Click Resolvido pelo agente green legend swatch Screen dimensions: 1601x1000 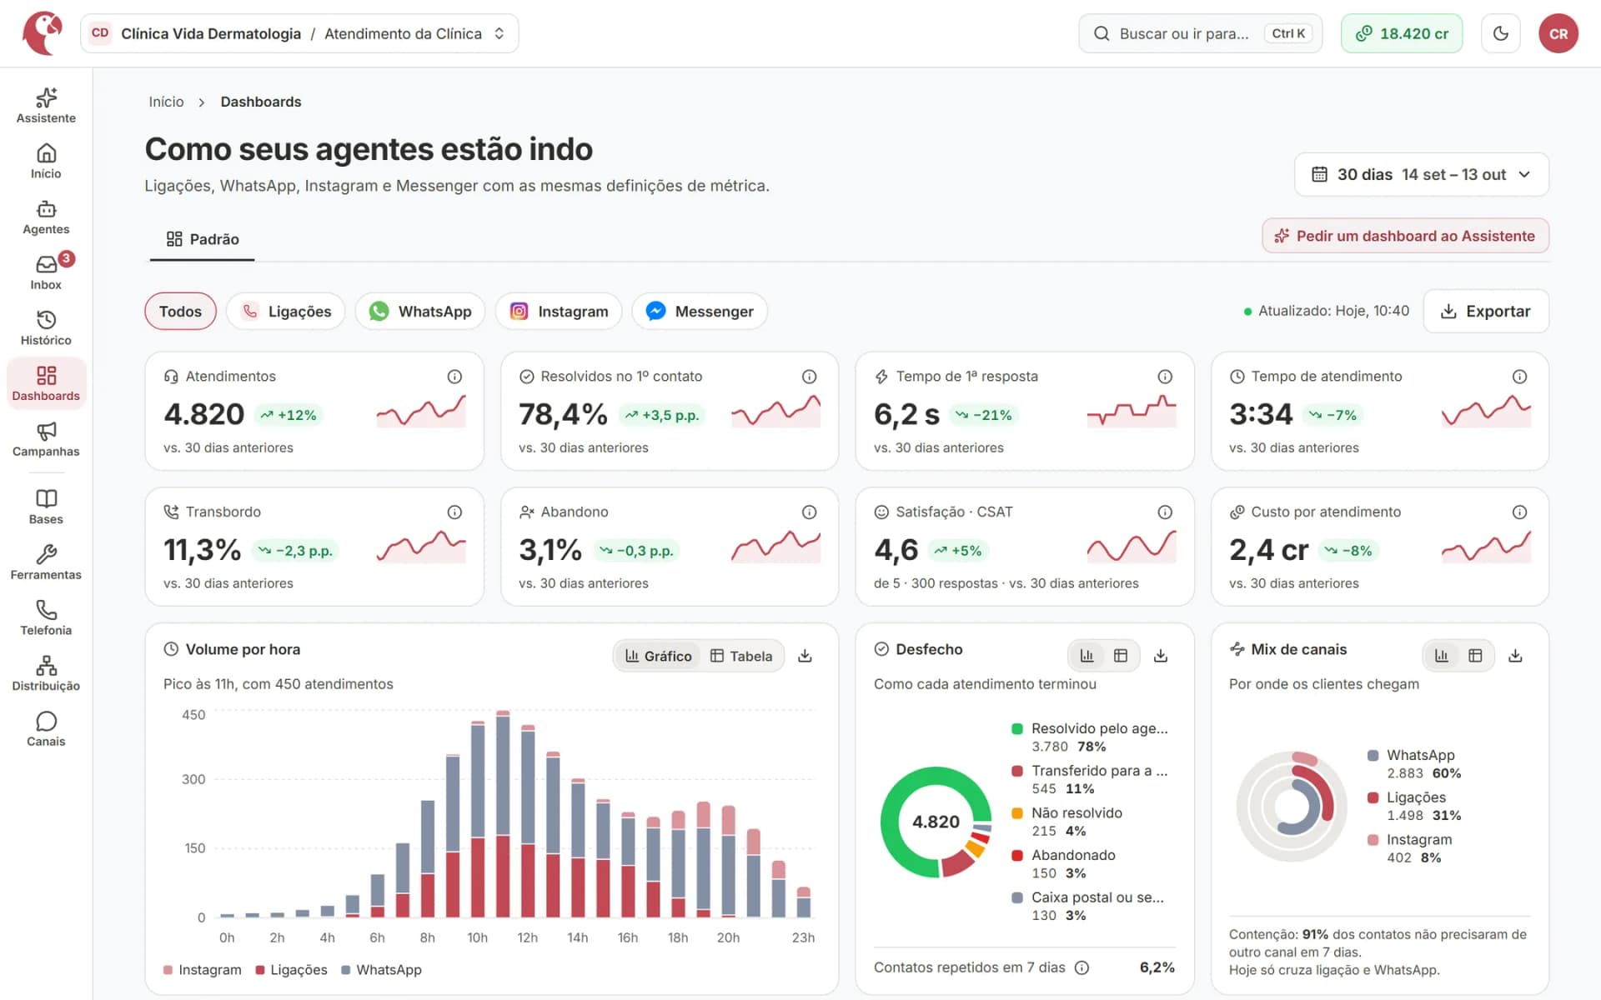click(1017, 728)
